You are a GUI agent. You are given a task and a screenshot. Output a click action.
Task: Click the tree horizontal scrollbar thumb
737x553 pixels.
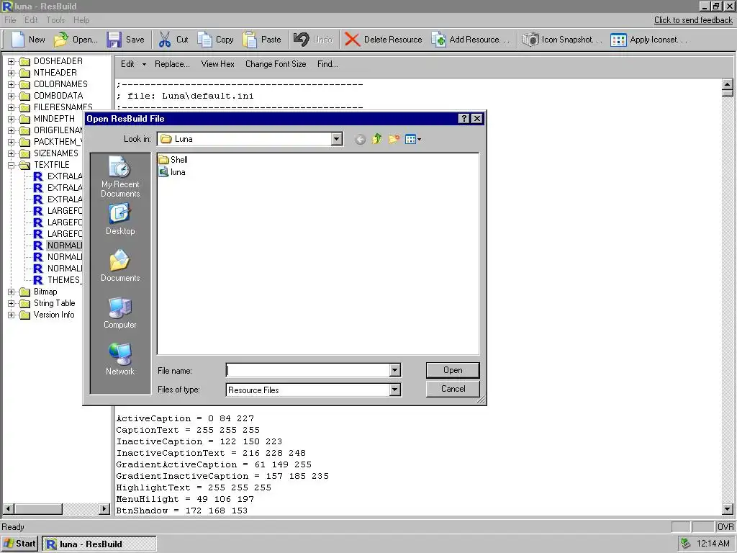click(x=39, y=509)
